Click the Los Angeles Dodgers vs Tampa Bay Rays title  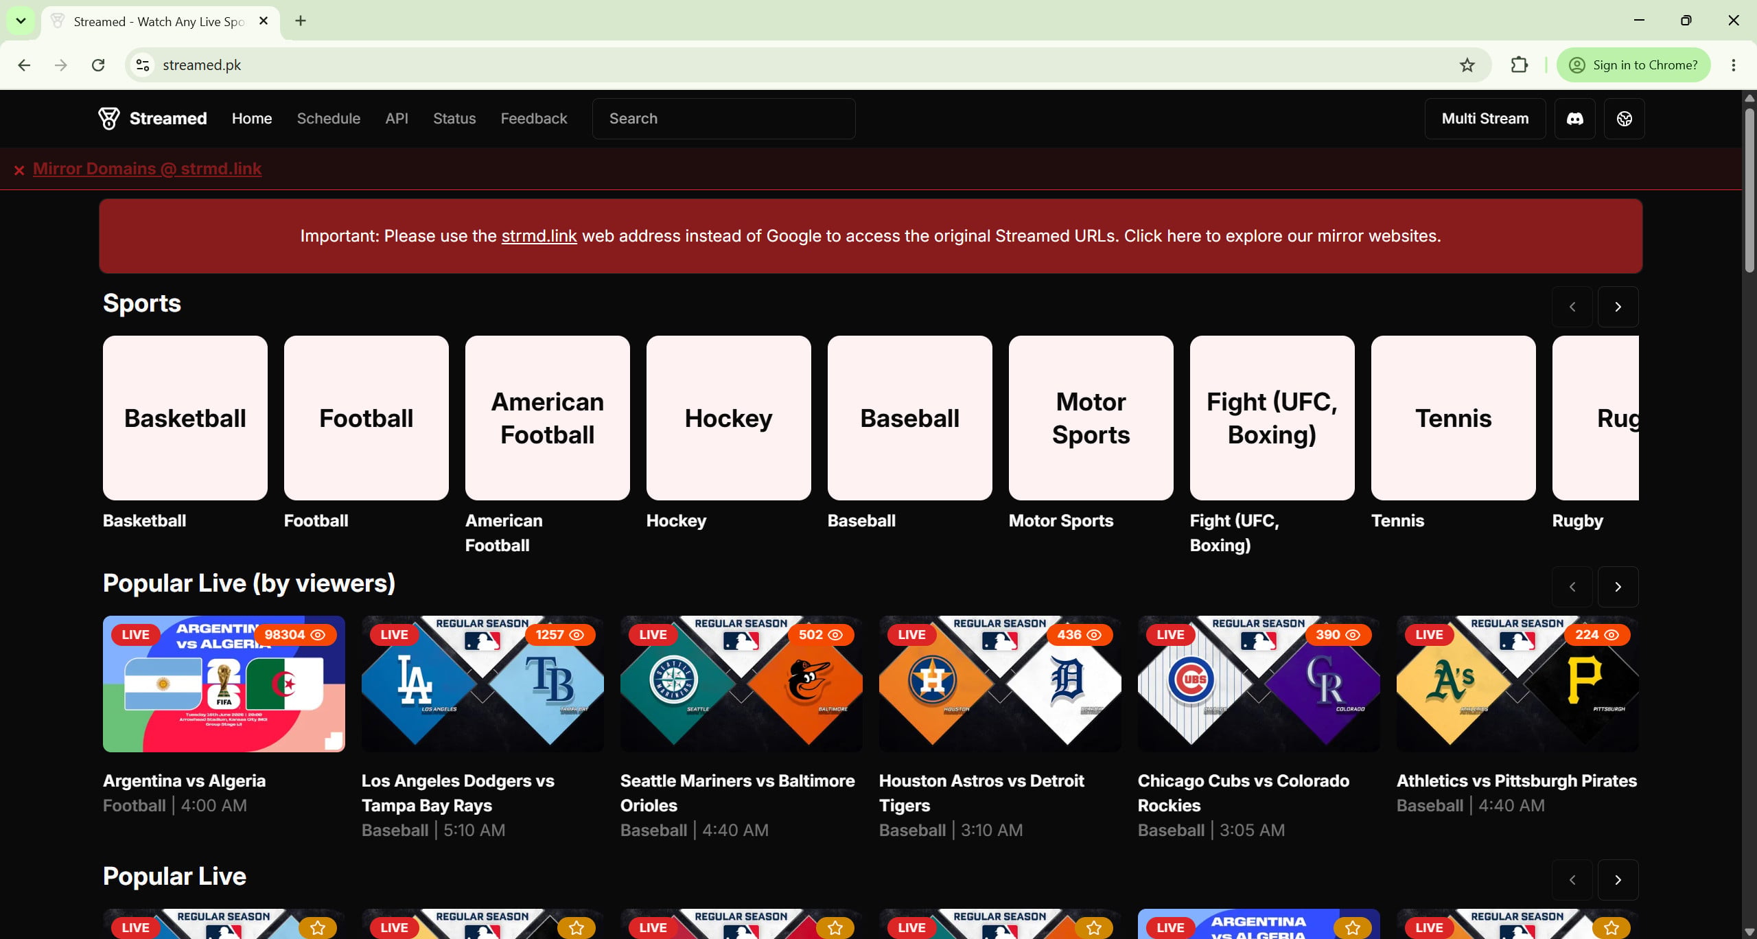(458, 793)
